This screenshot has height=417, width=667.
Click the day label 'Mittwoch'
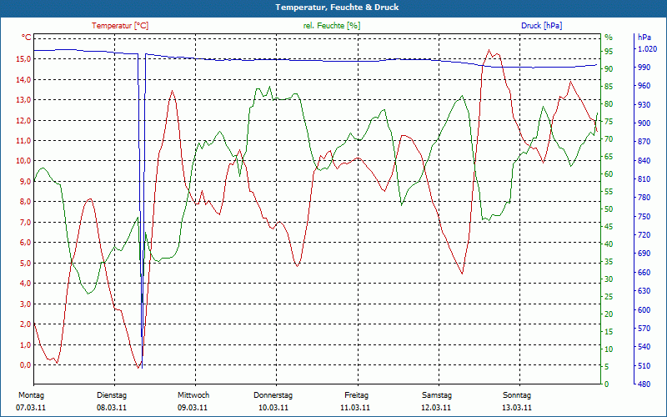coord(193,395)
